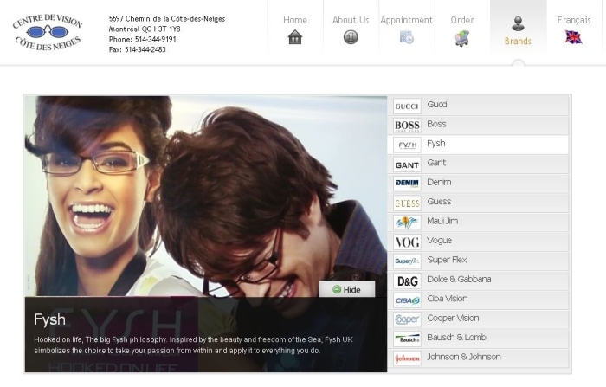
Task: Click the Brands person icon
Action: 518,24
